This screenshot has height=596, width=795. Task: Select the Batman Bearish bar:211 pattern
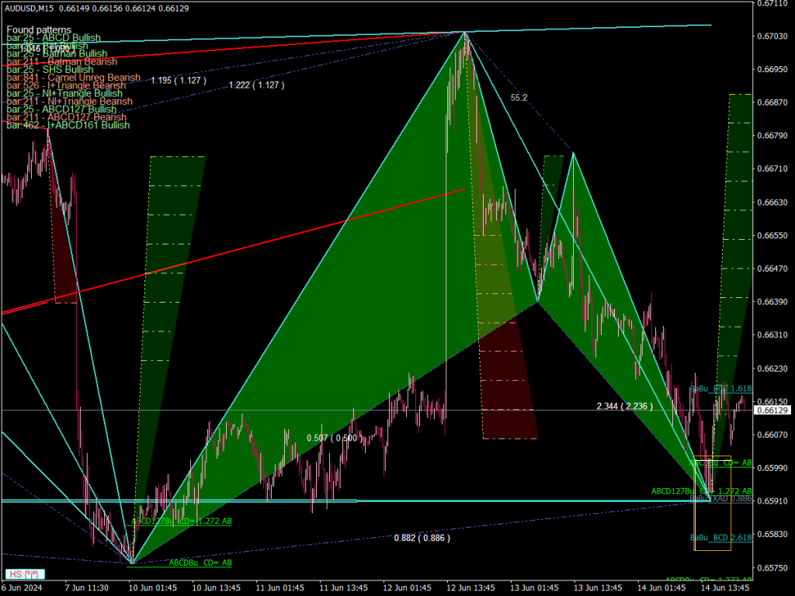(58, 61)
